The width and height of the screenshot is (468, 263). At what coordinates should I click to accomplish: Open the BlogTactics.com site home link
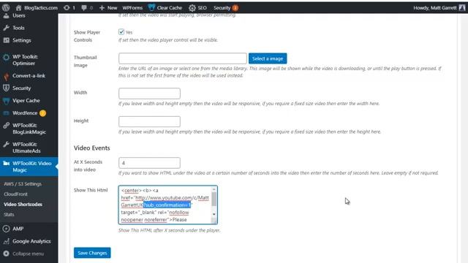37,8
